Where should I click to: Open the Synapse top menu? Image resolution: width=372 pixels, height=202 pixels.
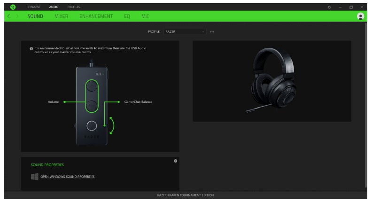click(x=34, y=7)
